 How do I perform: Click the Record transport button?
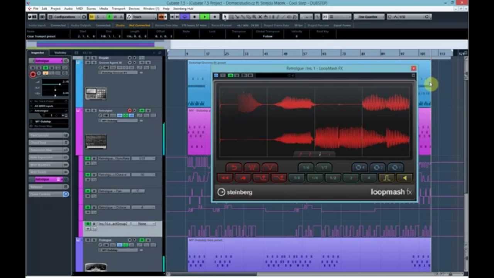tap(215, 17)
